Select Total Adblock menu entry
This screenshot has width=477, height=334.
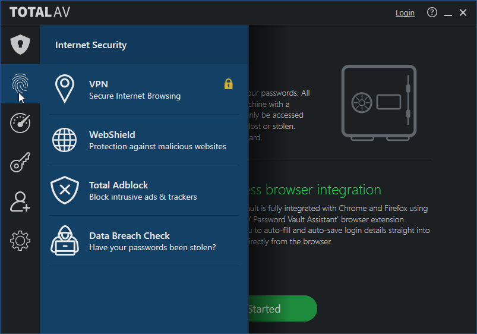(x=144, y=191)
